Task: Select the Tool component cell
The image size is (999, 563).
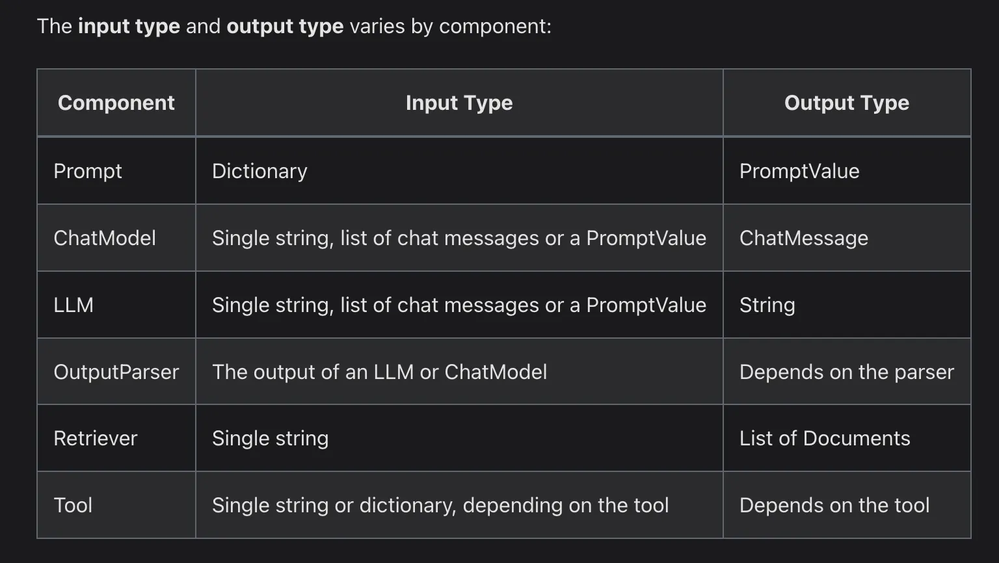Action: tap(73, 505)
